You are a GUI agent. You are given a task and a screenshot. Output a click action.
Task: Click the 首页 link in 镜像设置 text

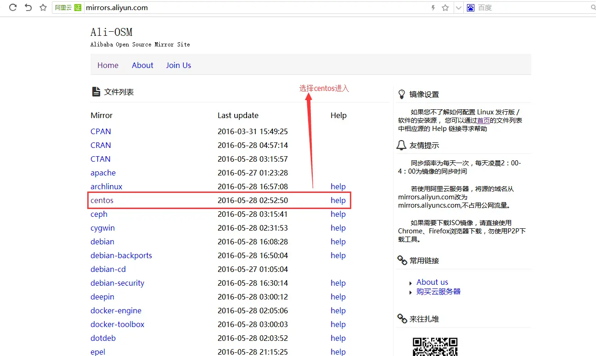click(484, 120)
